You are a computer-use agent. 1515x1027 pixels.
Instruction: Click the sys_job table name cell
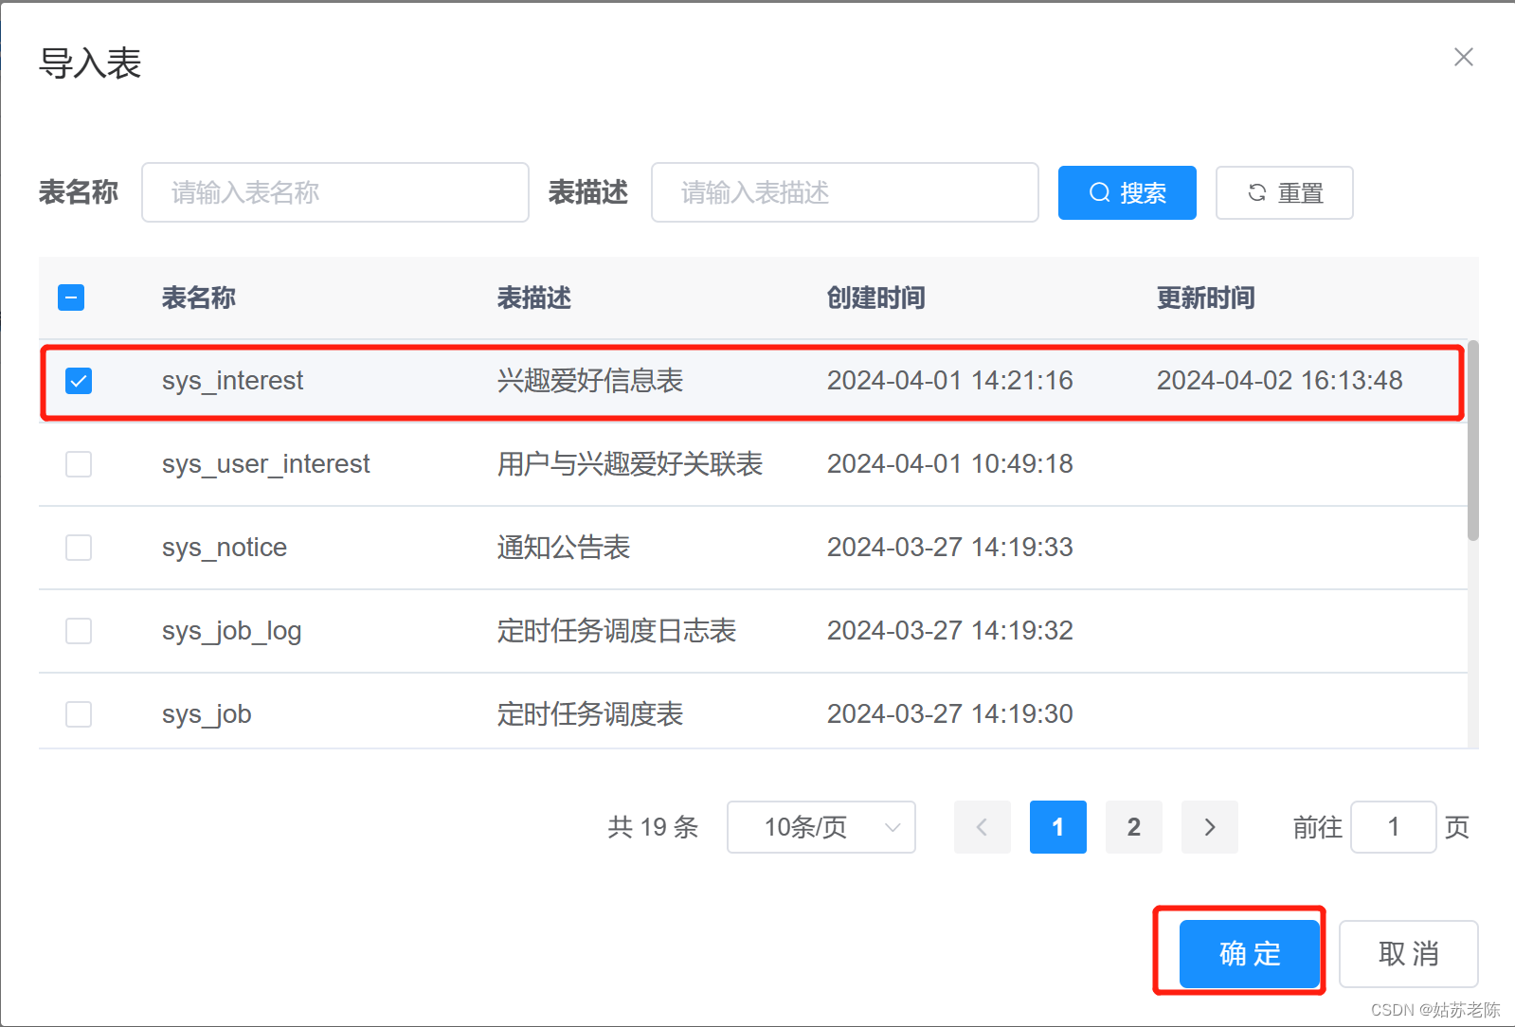coord(207,714)
